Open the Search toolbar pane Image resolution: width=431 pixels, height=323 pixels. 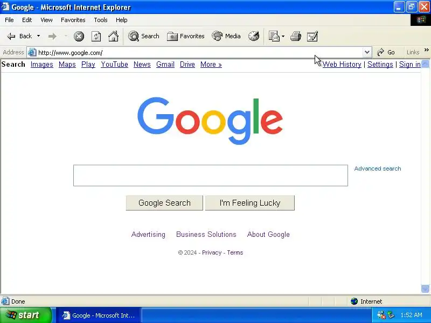click(144, 36)
